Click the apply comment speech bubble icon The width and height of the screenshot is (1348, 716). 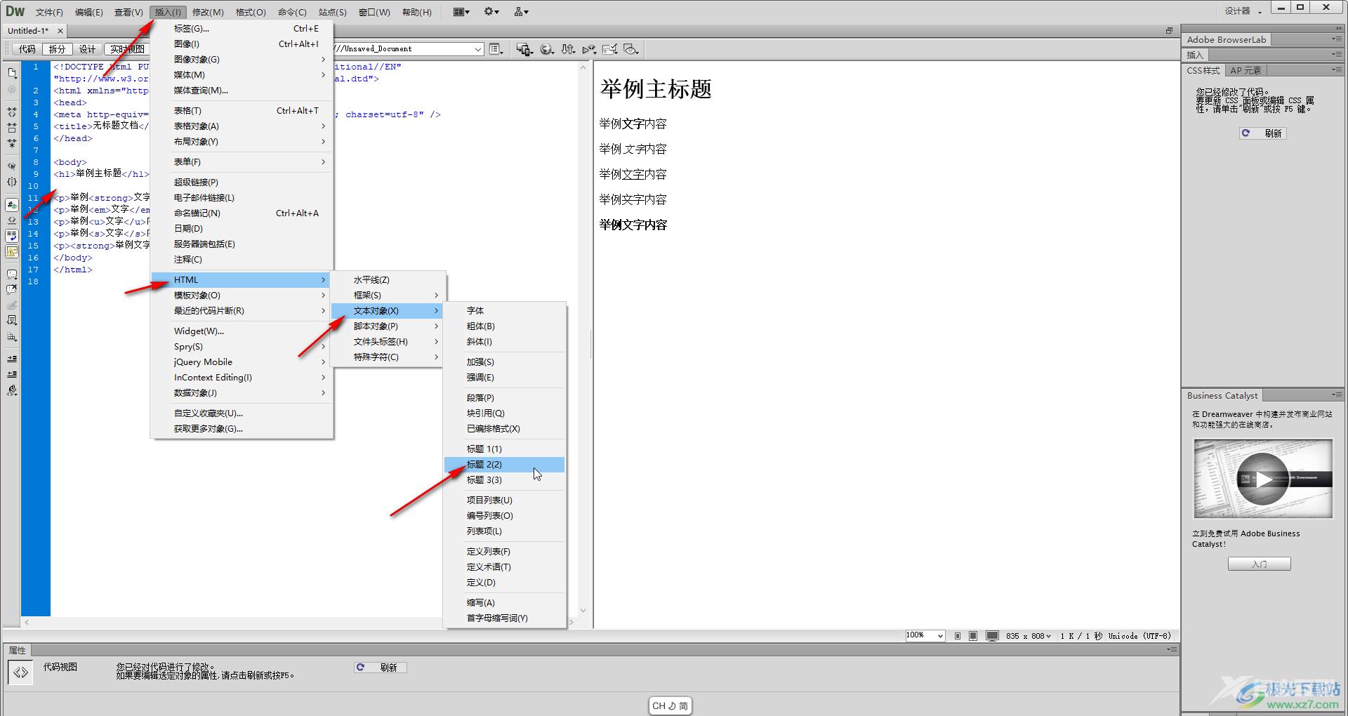12,274
